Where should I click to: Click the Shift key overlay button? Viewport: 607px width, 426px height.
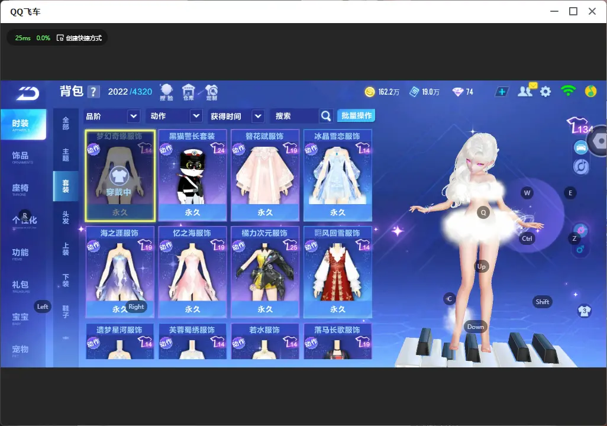pos(542,302)
